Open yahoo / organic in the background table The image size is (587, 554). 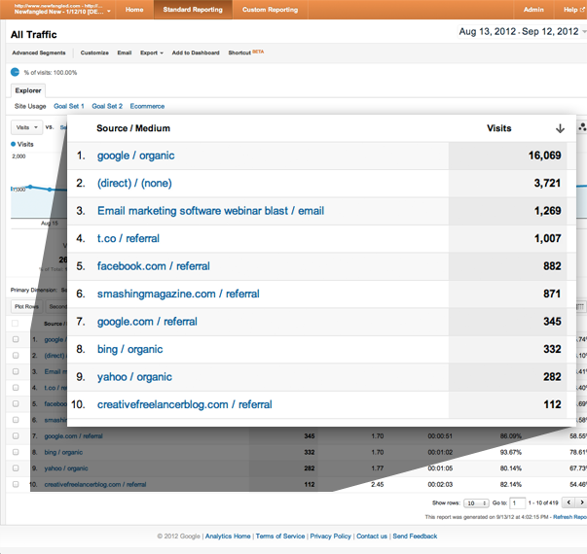pyautogui.click(x=66, y=468)
